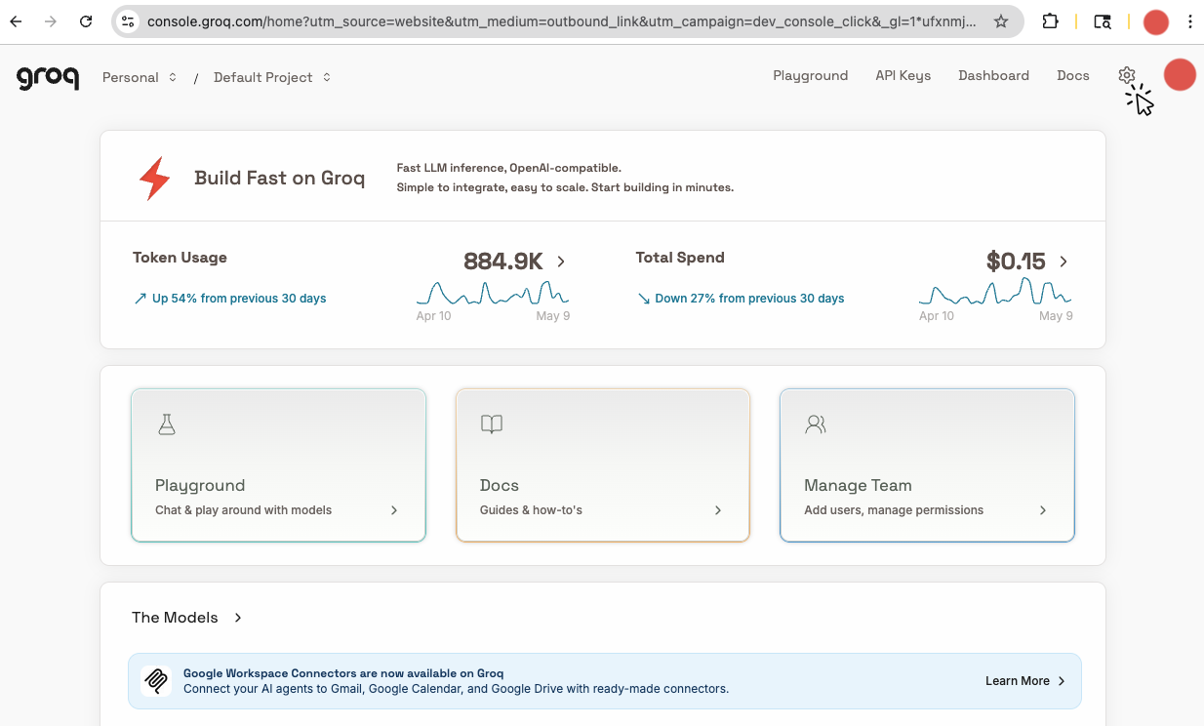Click 'Chat & play around with models' text
Viewport: 1204px width, 726px height.
pyautogui.click(x=243, y=510)
